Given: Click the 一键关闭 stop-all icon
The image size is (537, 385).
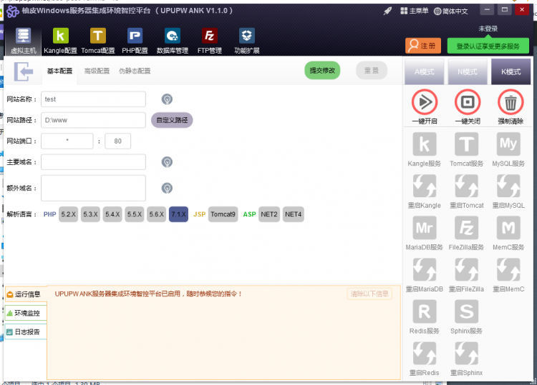Looking at the screenshot, I should click(467, 103).
